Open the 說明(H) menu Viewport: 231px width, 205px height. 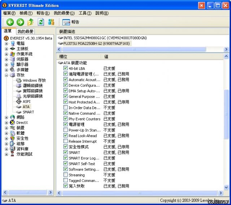click(102, 13)
